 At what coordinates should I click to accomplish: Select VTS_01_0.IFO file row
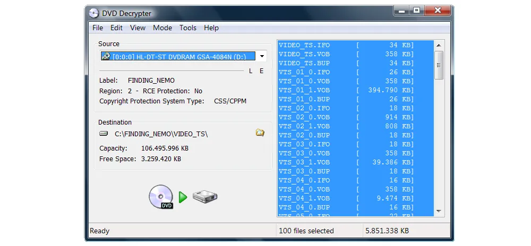356,72
